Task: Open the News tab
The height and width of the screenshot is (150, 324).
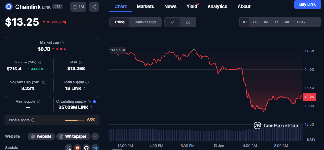Action: (x=170, y=6)
